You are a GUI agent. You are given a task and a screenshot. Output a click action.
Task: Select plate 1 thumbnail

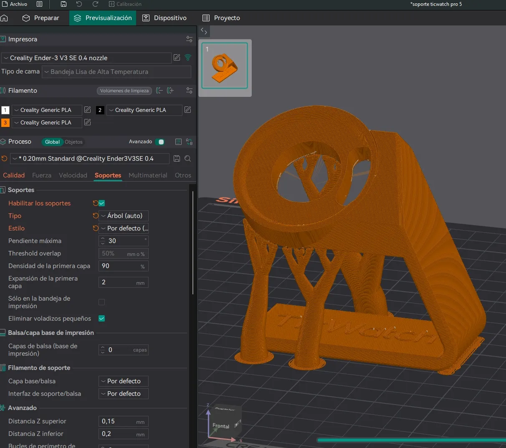coord(225,66)
